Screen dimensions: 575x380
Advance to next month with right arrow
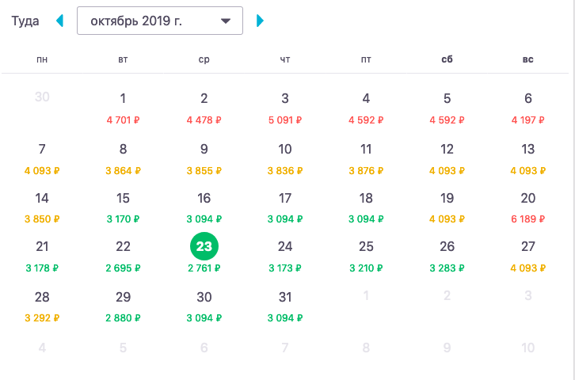pos(260,21)
